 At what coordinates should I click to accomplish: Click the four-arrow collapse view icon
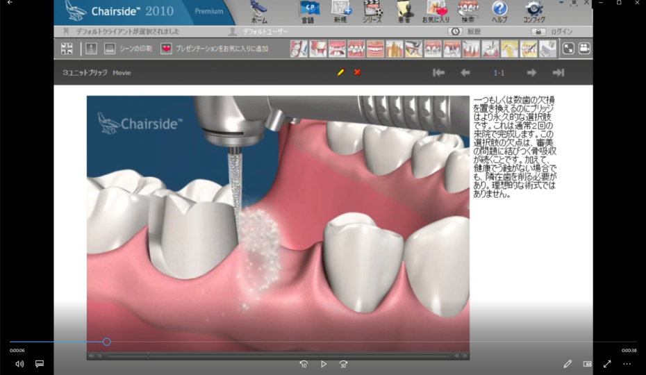67,49
